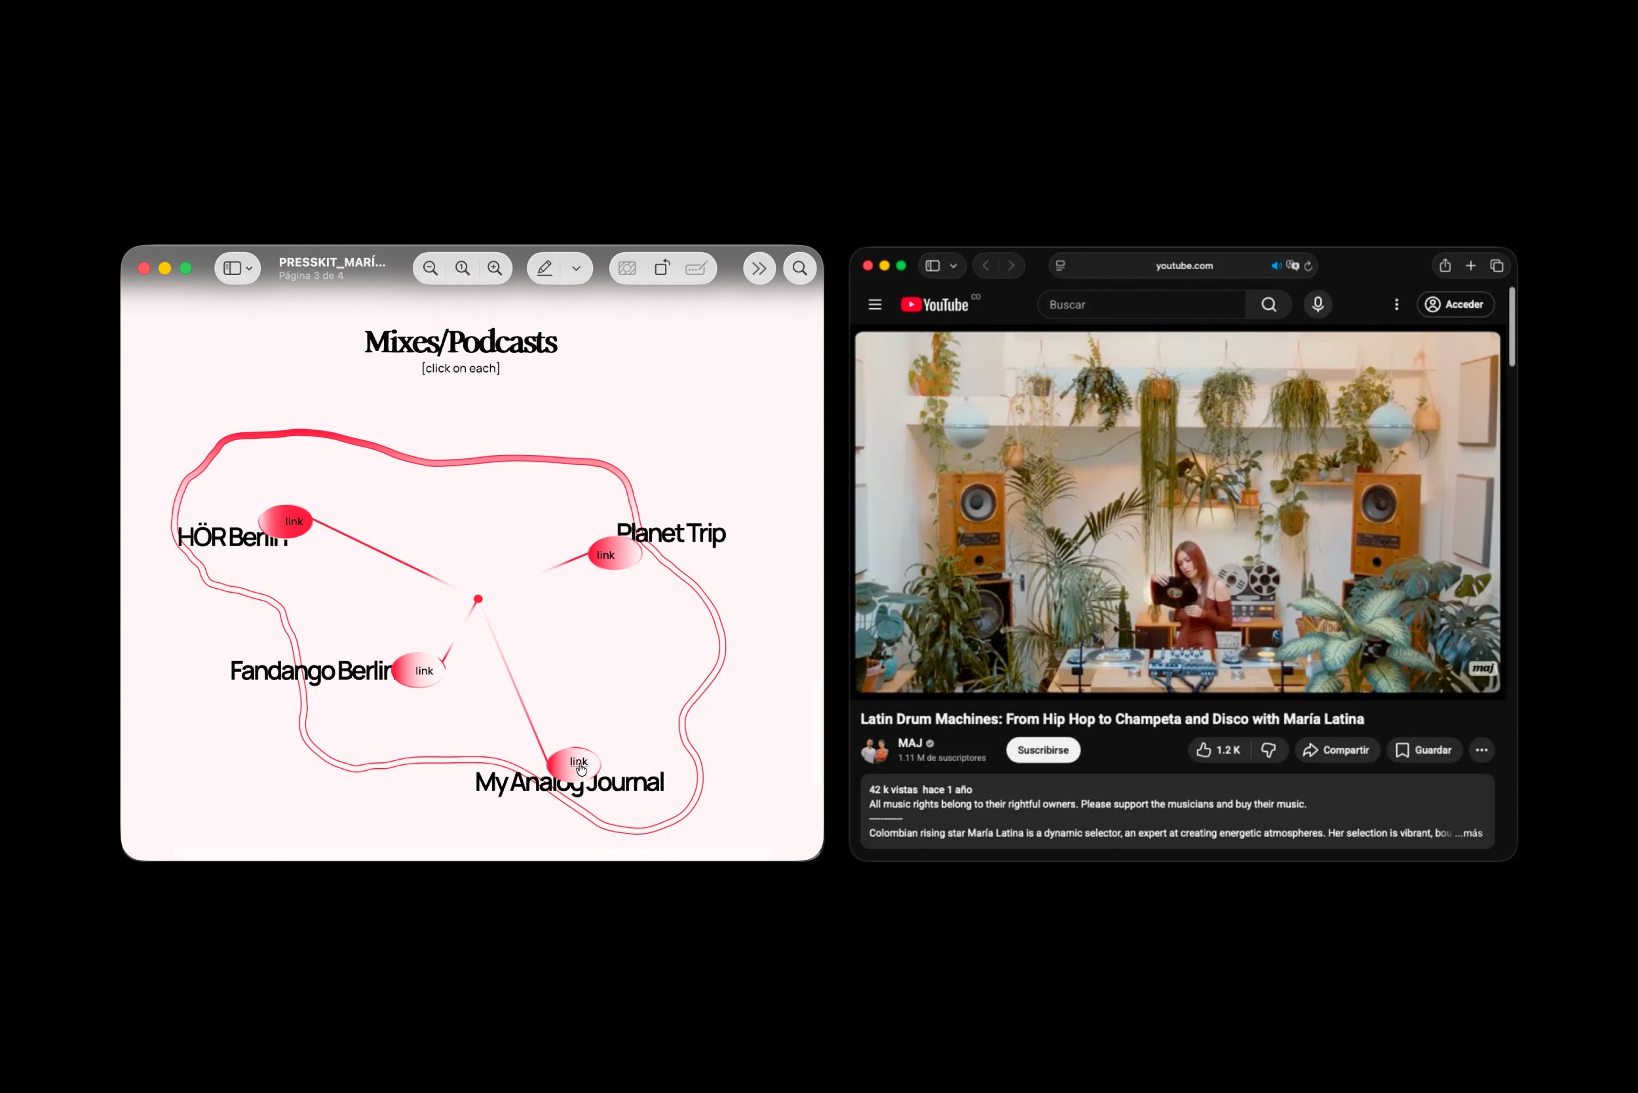The width and height of the screenshot is (1638, 1093).
Task: Click YouTube voice search microphone
Action: pos(1317,305)
